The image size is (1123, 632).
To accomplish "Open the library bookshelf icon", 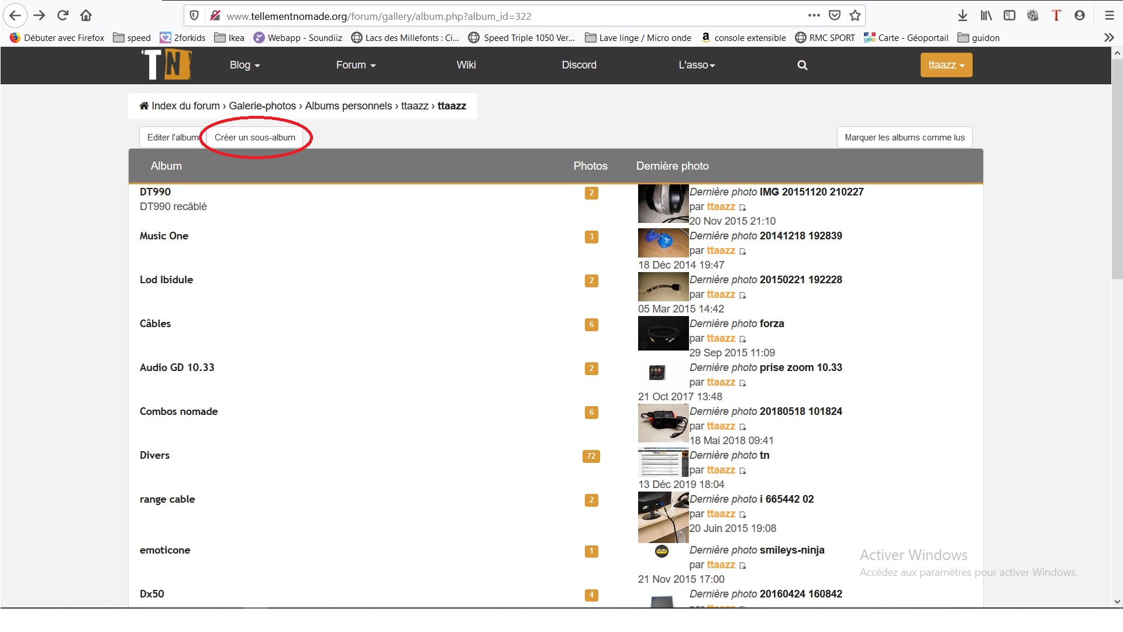I will [x=986, y=16].
